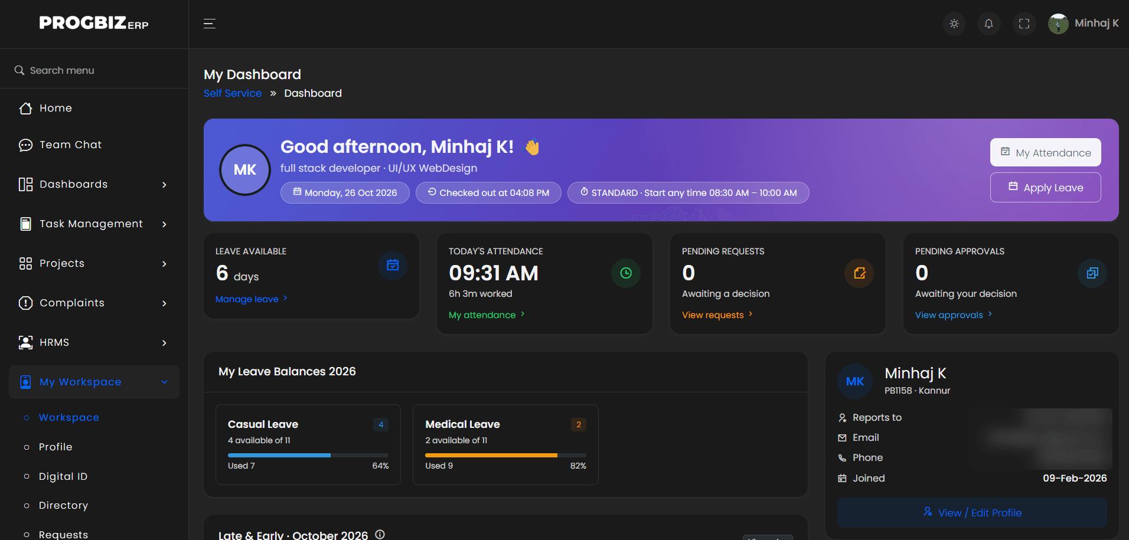Switch theme with the sun icon

tap(954, 24)
